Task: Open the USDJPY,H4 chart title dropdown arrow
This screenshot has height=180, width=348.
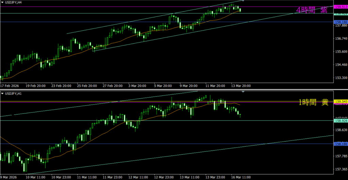Action: click(x=3, y=2)
